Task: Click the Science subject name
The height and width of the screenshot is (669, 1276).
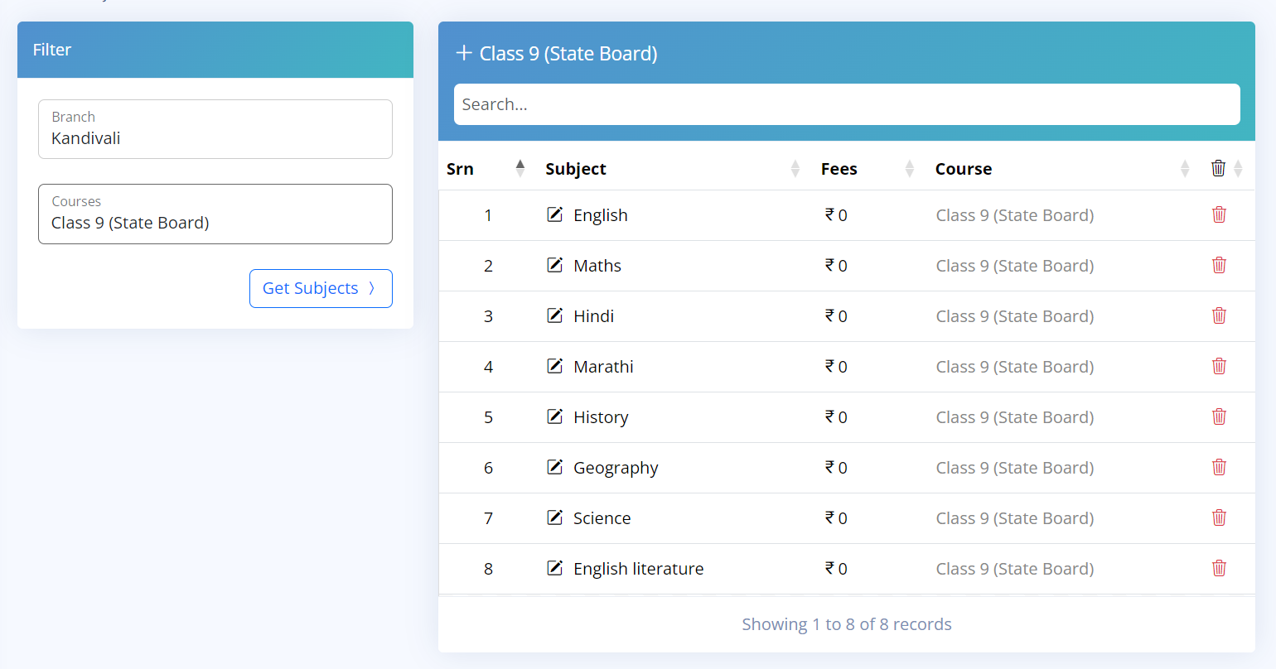Action: click(x=602, y=518)
